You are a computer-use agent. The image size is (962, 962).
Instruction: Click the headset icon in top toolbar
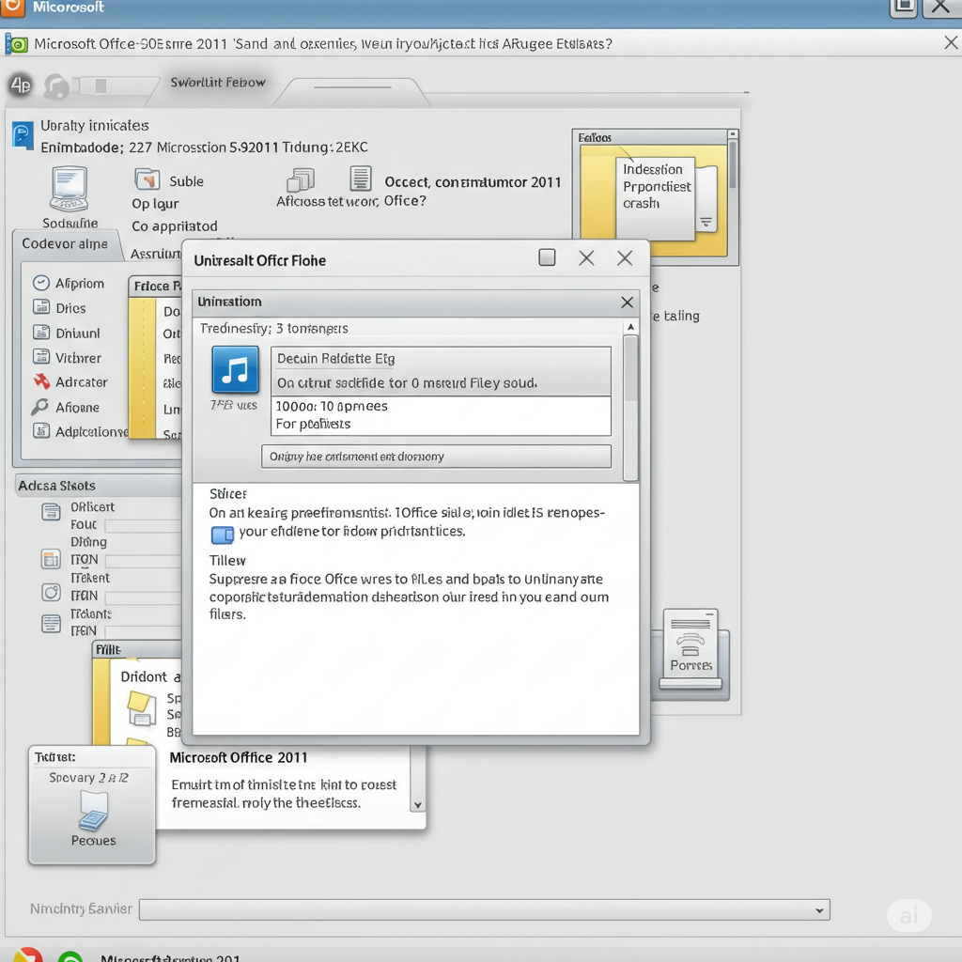coord(57,86)
